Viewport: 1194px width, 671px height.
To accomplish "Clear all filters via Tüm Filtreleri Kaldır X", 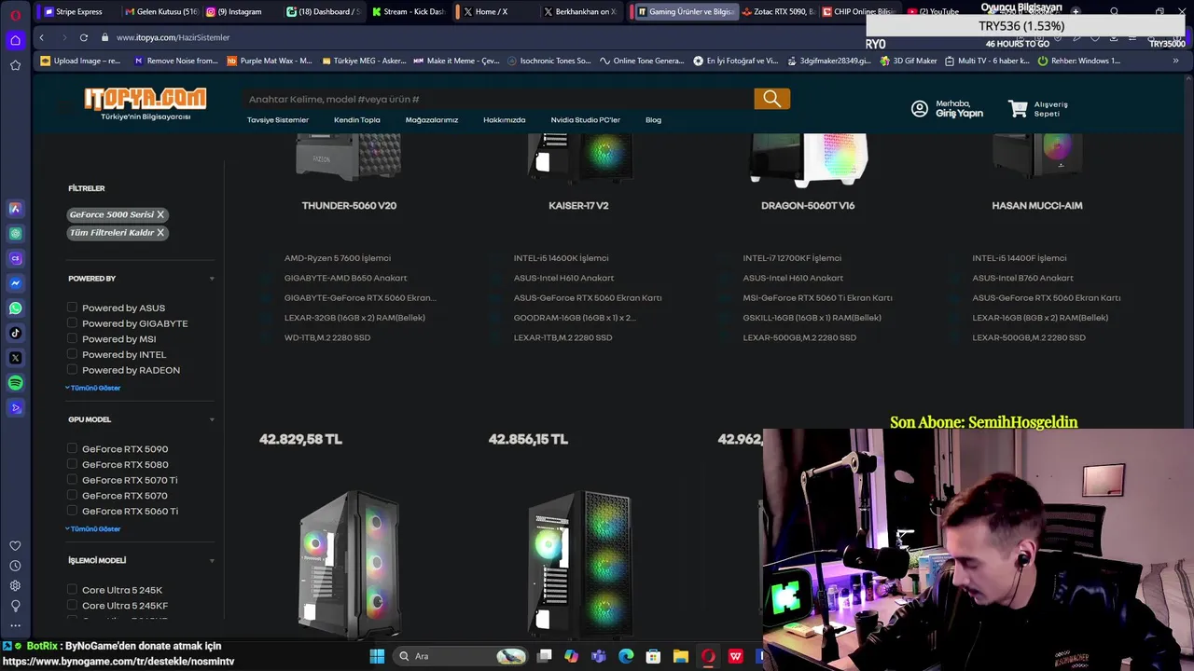I will point(160,233).
